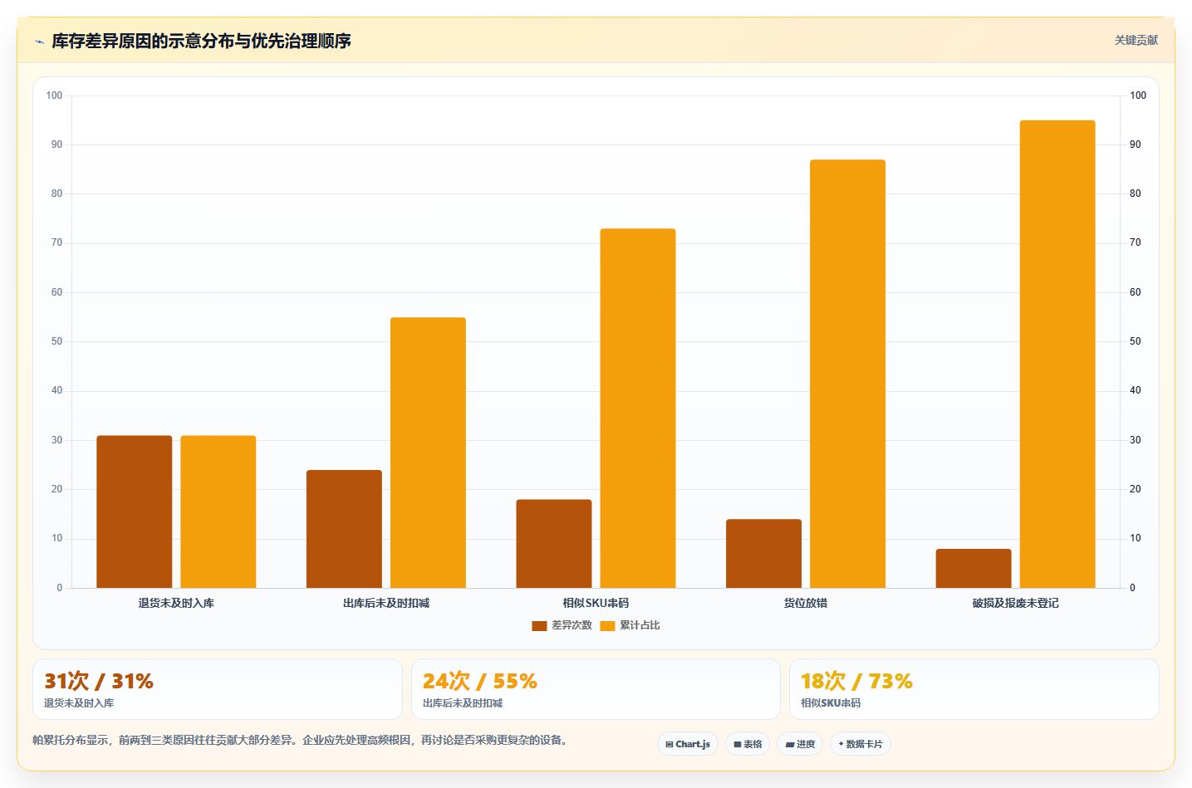This screenshot has height=788, width=1192.
Task: Click the orange bar for 退货未及时入库
Action: 218,511
